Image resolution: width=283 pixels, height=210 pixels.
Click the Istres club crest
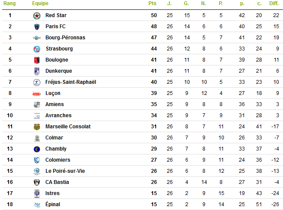pos(37,194)
